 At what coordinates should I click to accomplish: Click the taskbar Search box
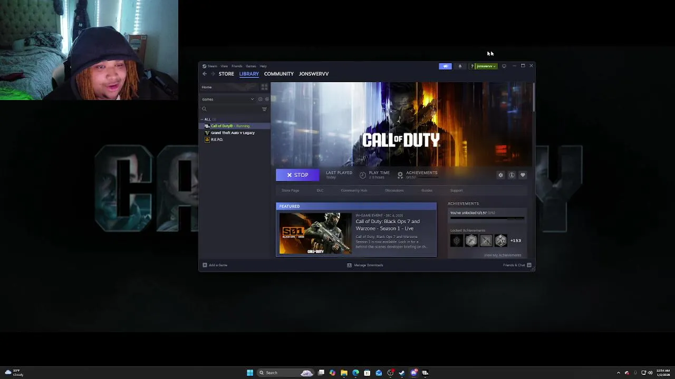coord(285,373)
